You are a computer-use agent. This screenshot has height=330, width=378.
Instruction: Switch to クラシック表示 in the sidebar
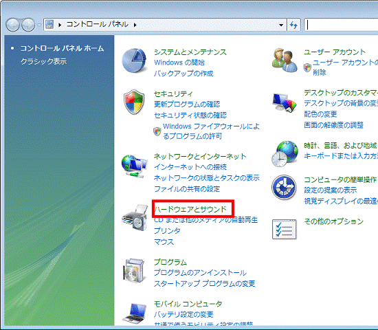click(43, 61)
